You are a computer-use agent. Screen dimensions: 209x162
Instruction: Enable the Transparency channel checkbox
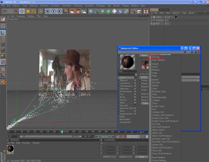pos(135,86)
